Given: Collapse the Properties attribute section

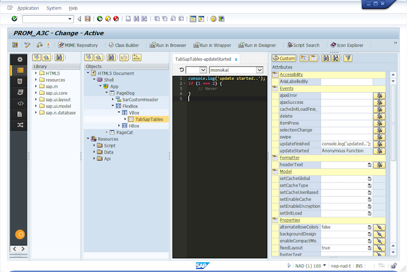Looking at the screenshot, I should tap(275, 221).
